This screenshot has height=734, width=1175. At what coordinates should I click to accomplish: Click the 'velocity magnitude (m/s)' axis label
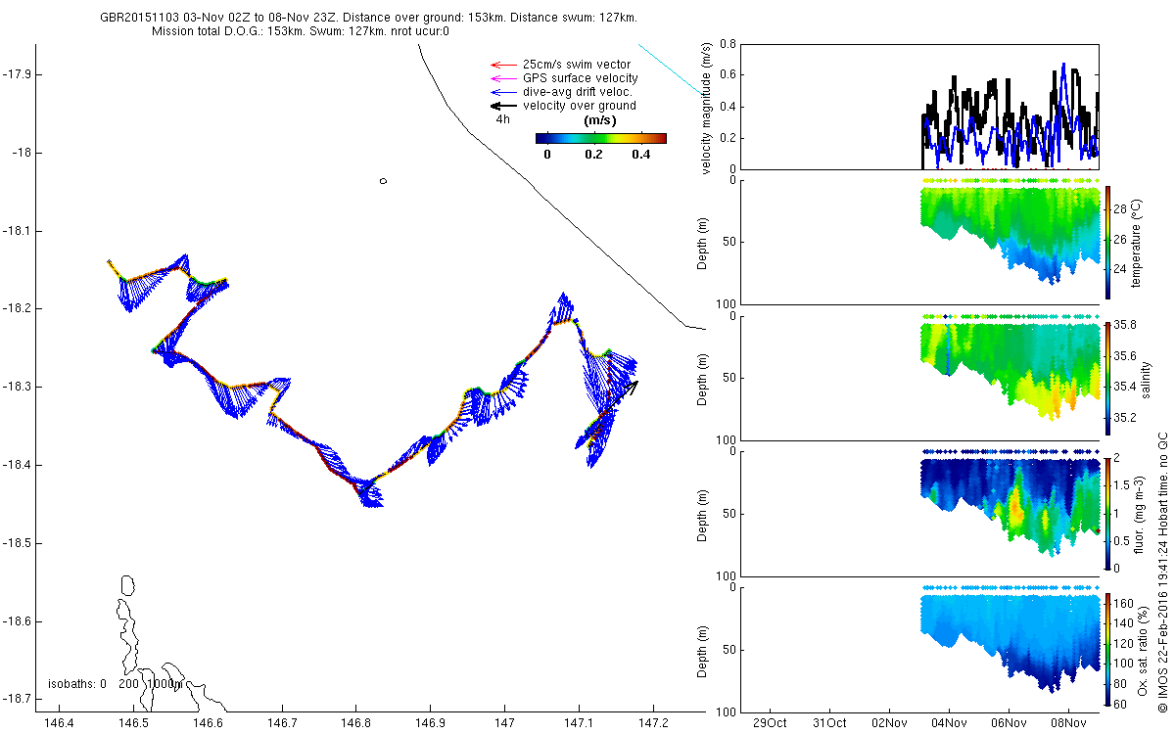[x=708, y=108]
